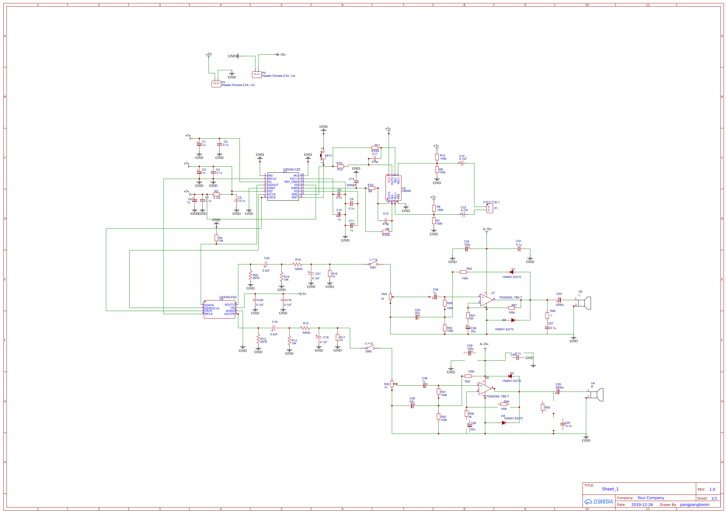The width and height of the screenshot is (727, 514).
Task: Click resistor R3 5.1Ω symbol
Action: [x=216, y=194]
